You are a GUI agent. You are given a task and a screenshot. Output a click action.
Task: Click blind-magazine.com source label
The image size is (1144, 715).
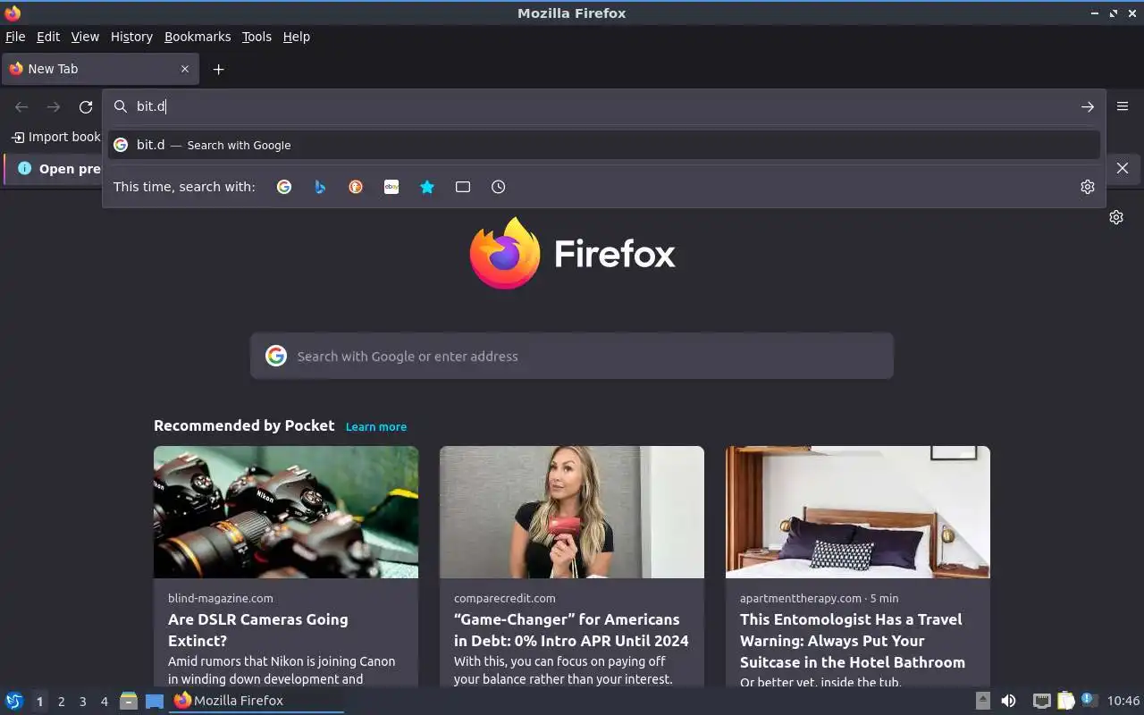tap(221, 598)
